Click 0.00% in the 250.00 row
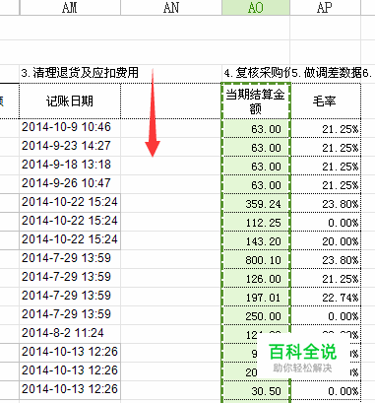375x403 pixels. tap(326, 315)
